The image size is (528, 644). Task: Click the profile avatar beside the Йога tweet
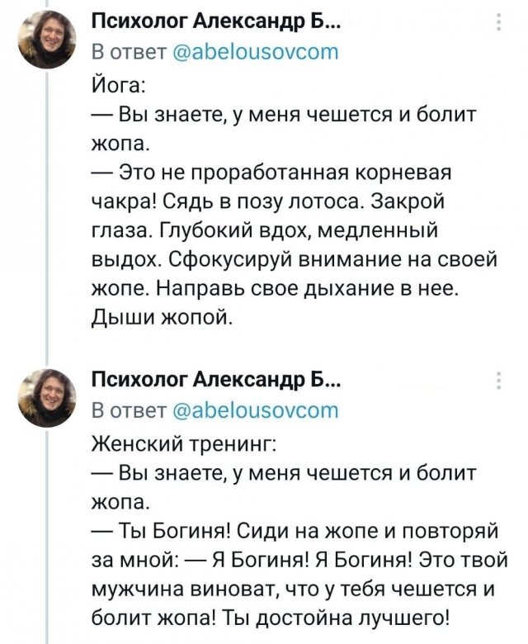(x=49, y=40)
